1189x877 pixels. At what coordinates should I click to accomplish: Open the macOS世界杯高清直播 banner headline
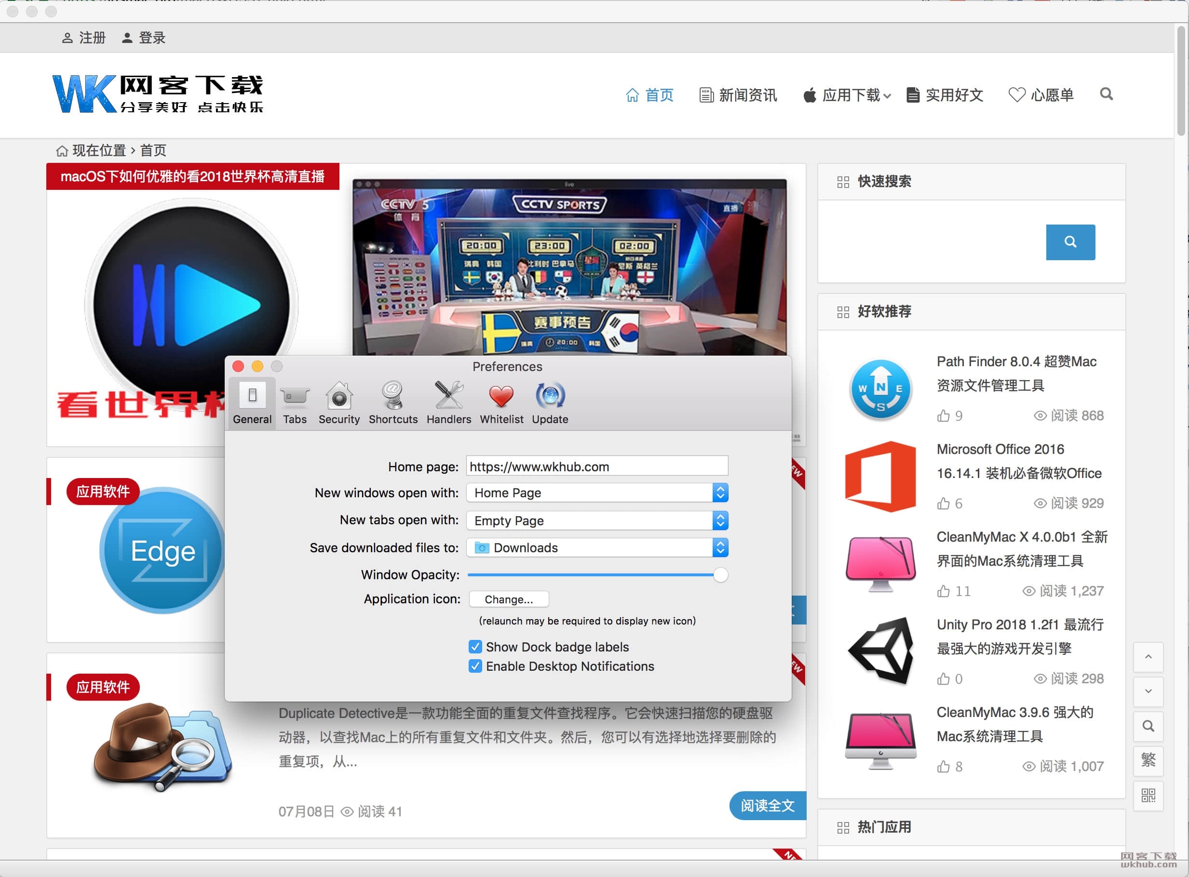(x=192, y=176)
